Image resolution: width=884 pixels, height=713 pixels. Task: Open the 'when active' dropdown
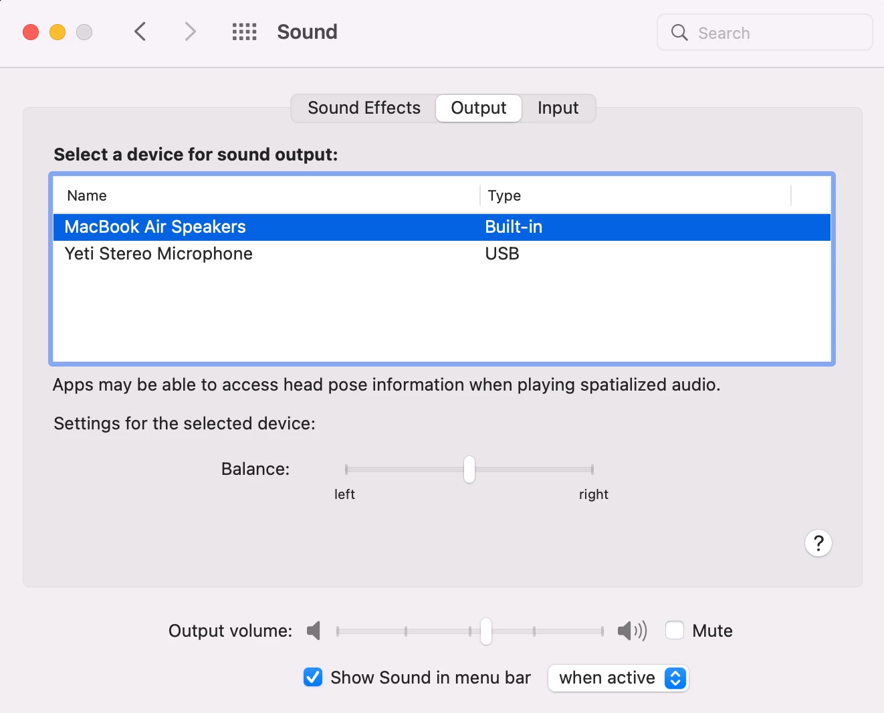[x=619, y=678]
